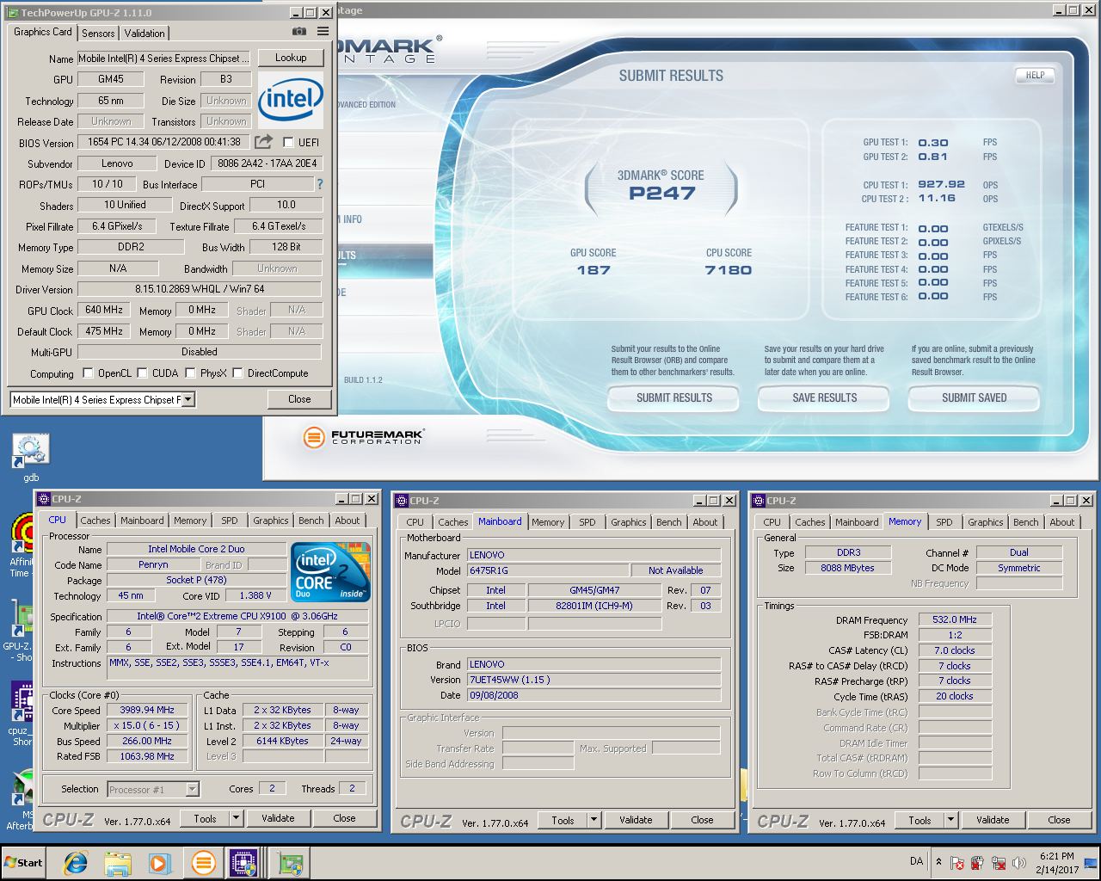1101x881 pixels.
Task: Click the volume speaker tray icon
Action: pyautogui.click(x=1019, y=863)
